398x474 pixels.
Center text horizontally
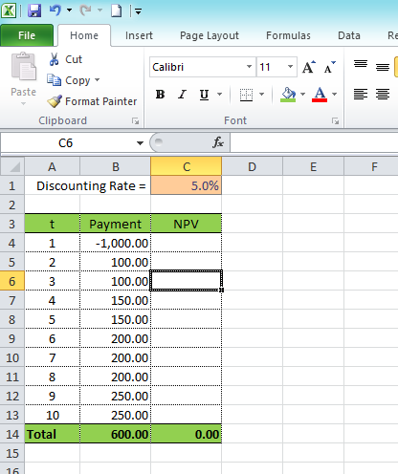383,95
